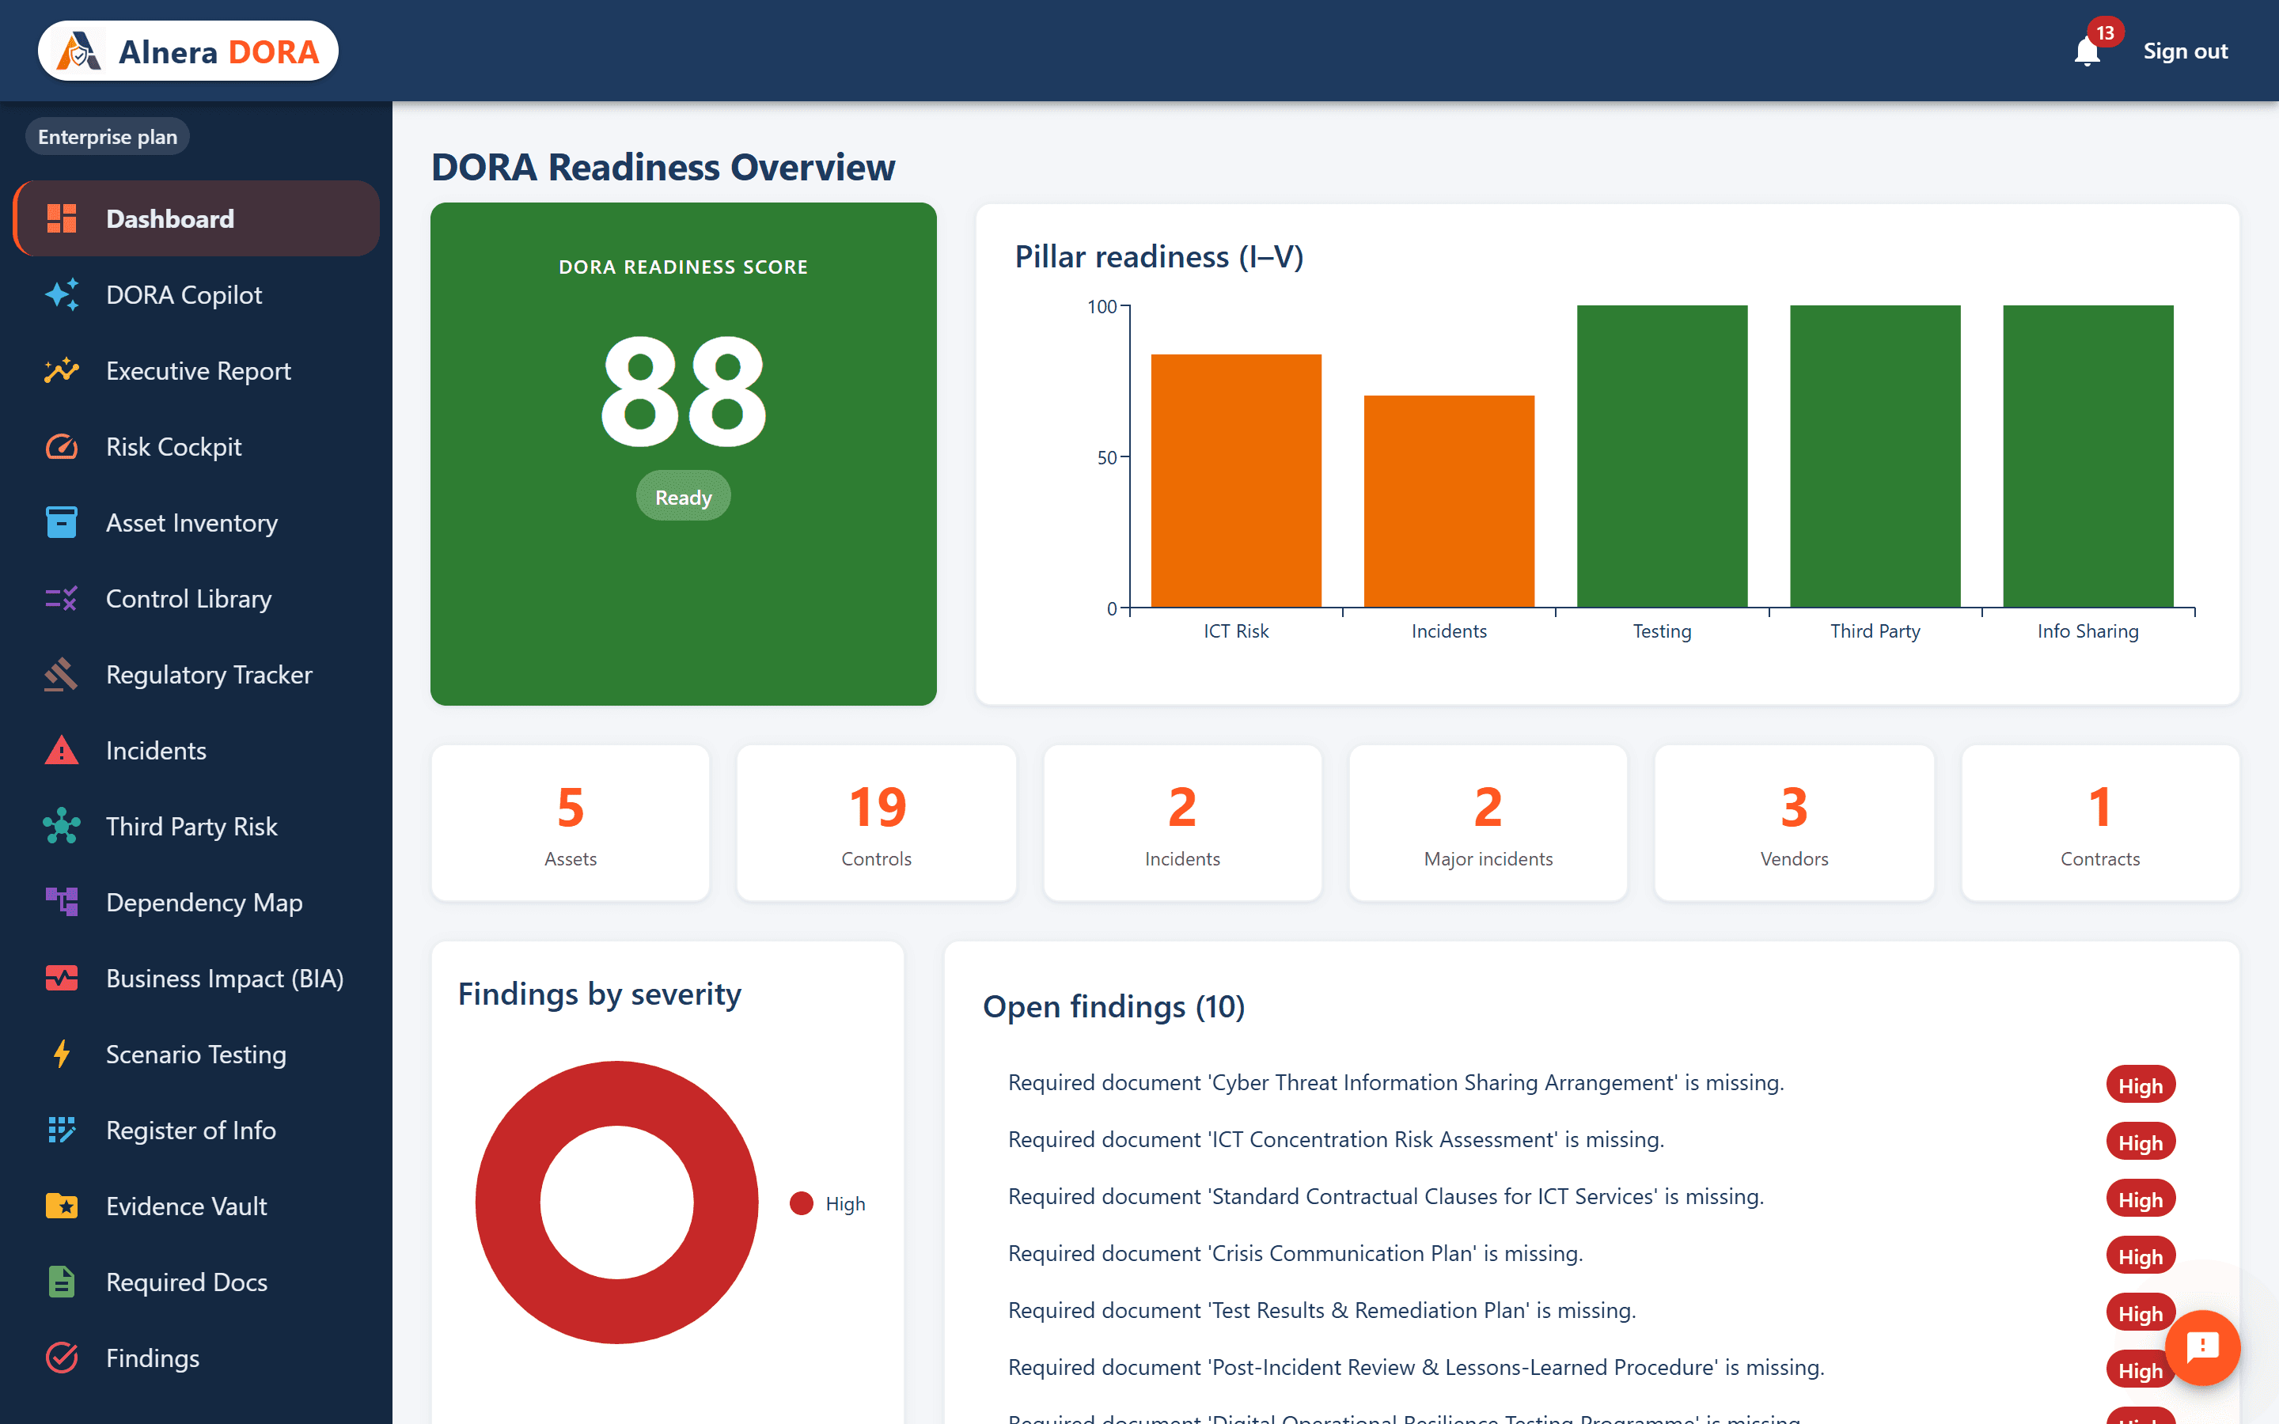Open the orange chat feedback button
This screenshot has height=1424, width=2279.
click(2201, 1348)
